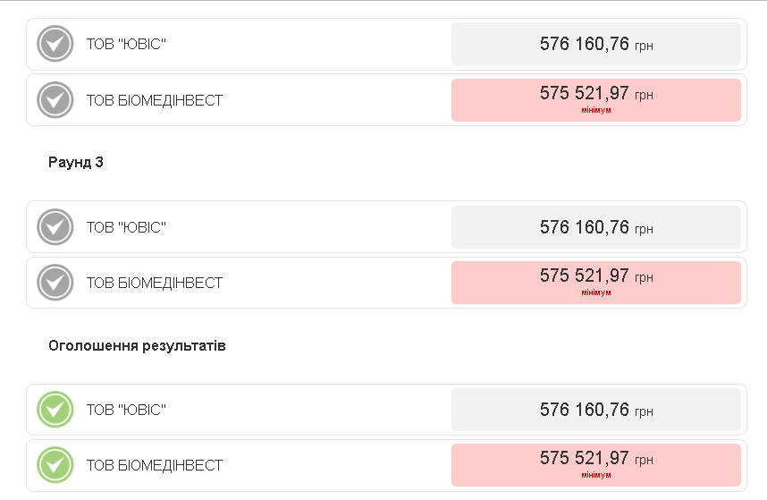Image resolution: width=767 pixels, height=500 pixels.
Task: Open the ТОВ БІОМЕДІНВЕСТ name under Раунд 3
Action: click(x=154, y=283)
